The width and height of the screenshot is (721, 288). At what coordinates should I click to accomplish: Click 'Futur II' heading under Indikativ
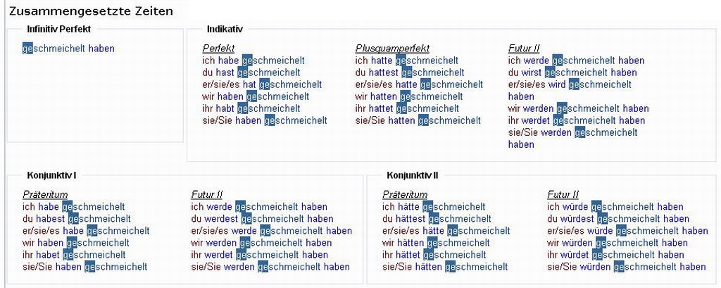tap(524, 49)
